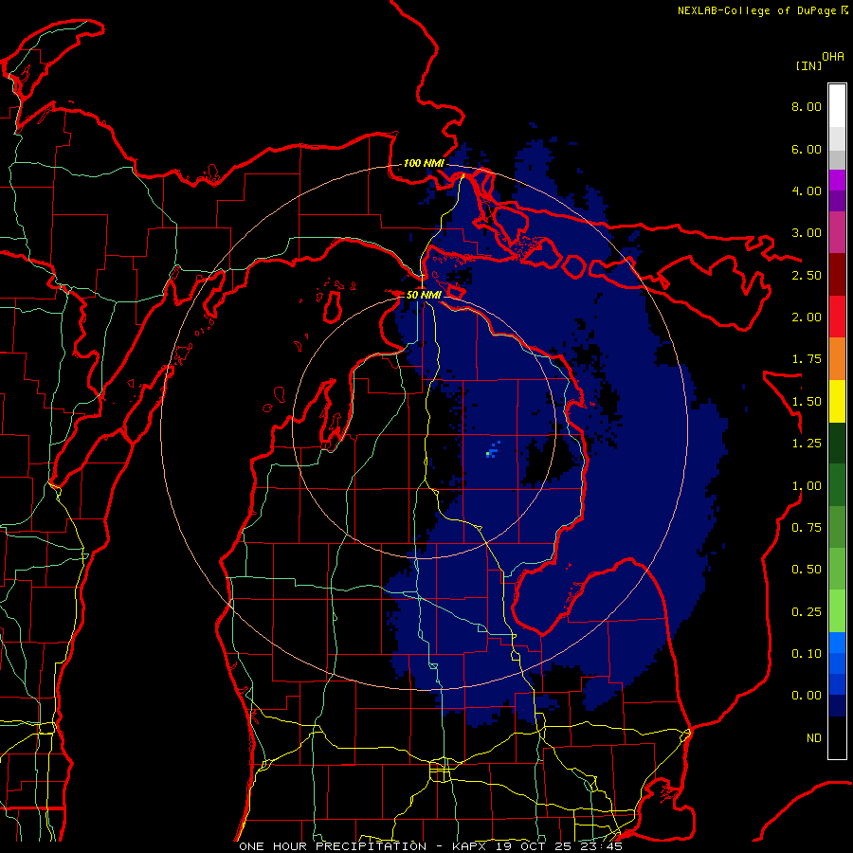Pick the darkest green legend swatch
The height and width of the screenshot is (853, 853).
[x=837, y=443]
